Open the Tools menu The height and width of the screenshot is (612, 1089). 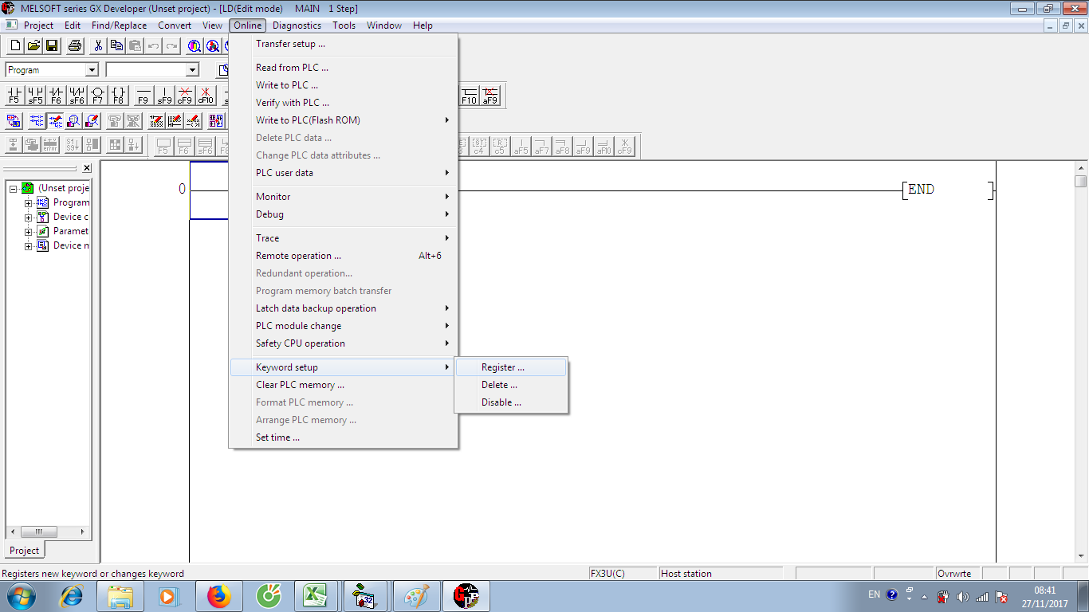click(x=344, y=25)
